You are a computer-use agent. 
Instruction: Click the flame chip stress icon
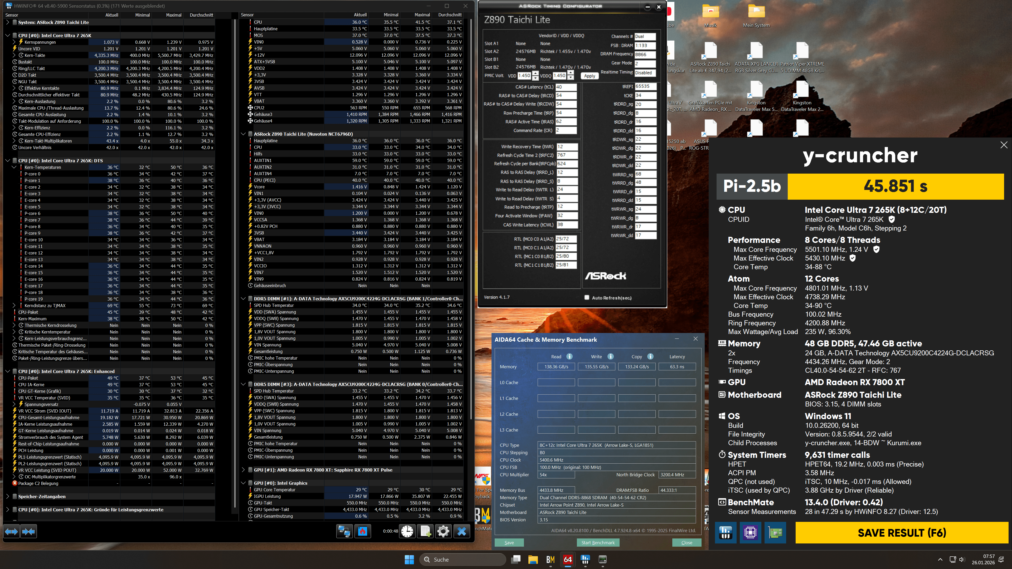tap(362, 532)
